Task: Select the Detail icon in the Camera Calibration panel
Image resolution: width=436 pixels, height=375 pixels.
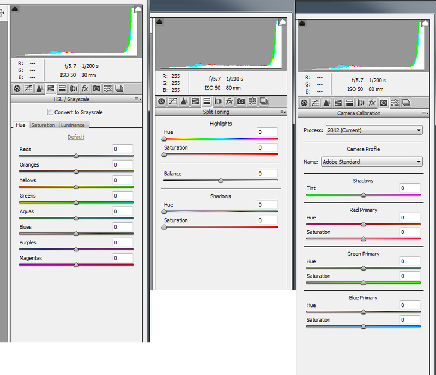Action: click(x=326, y=103)
